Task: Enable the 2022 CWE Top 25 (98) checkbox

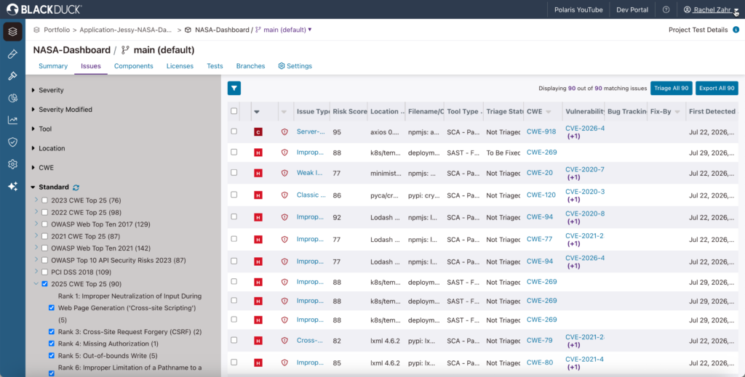Action: [x=44, y=212]
